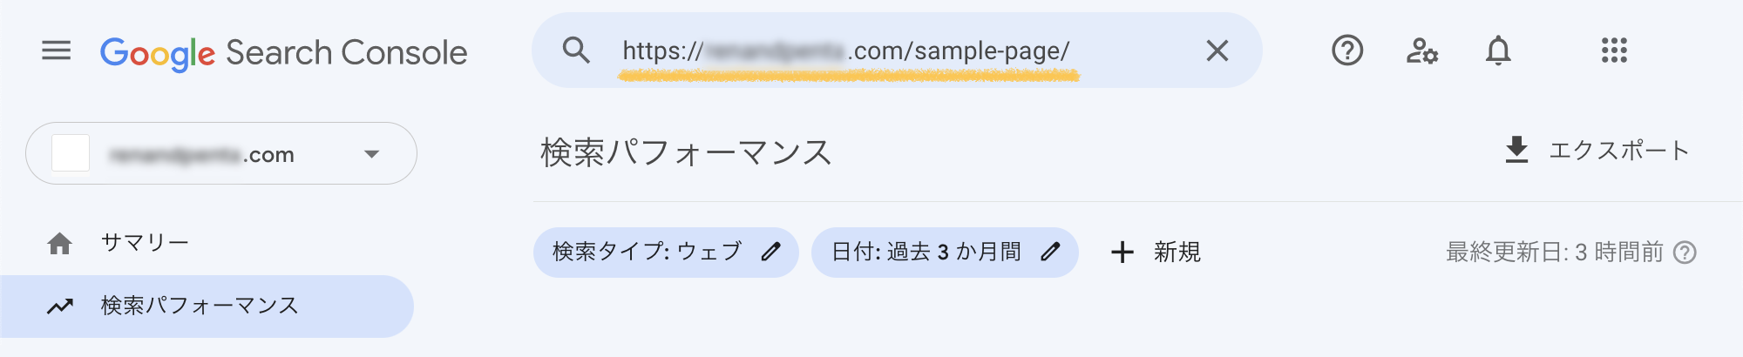Open the 検索タイプ: ウェブ filter chip

click(647, 253)
